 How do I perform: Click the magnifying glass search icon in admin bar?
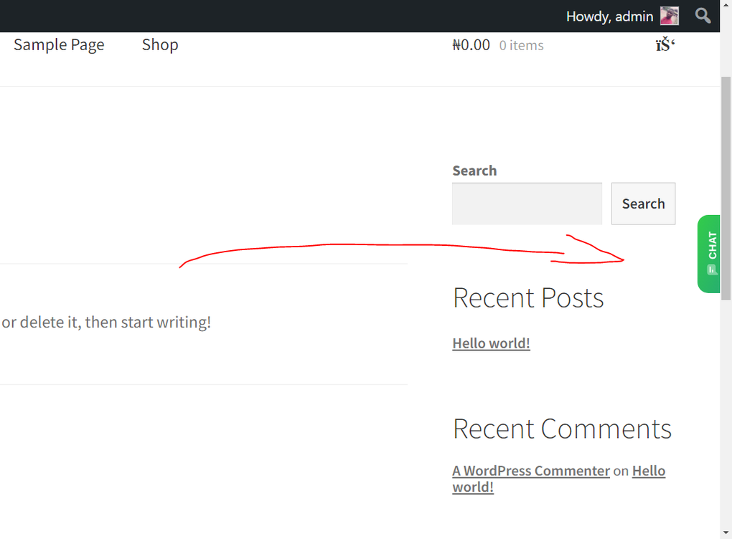(x=702, y=15)
